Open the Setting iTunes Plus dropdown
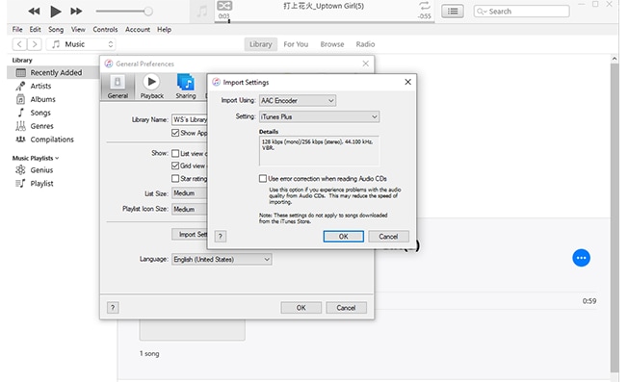628x382 pixels. [319, 116]
